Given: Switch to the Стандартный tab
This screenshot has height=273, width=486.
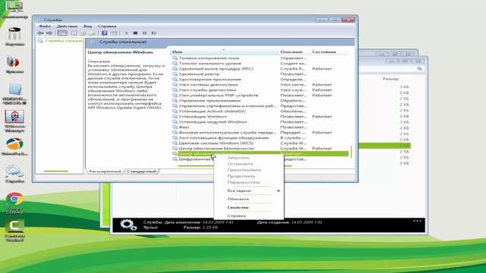Looking at the screenshot, I should coord(142,171).
